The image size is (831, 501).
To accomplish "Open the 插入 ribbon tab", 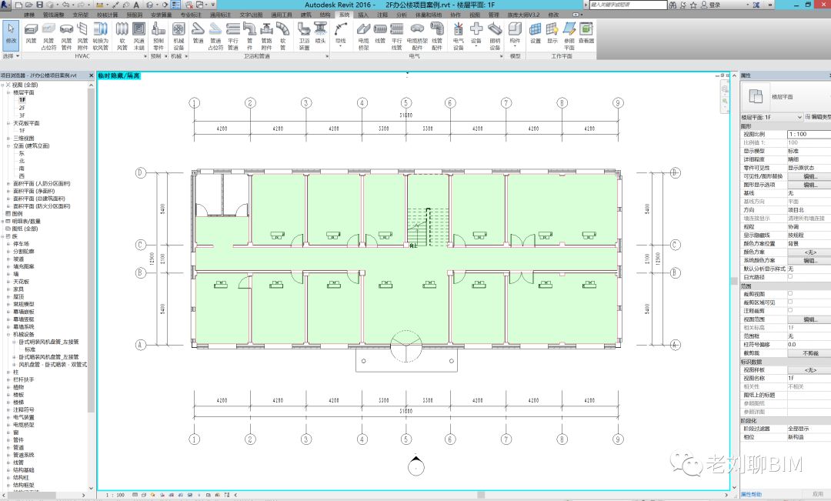I will click(363, 15).
